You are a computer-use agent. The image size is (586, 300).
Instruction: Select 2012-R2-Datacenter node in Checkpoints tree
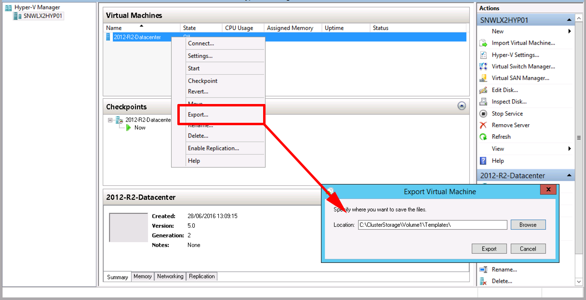(x=148, y=120)
